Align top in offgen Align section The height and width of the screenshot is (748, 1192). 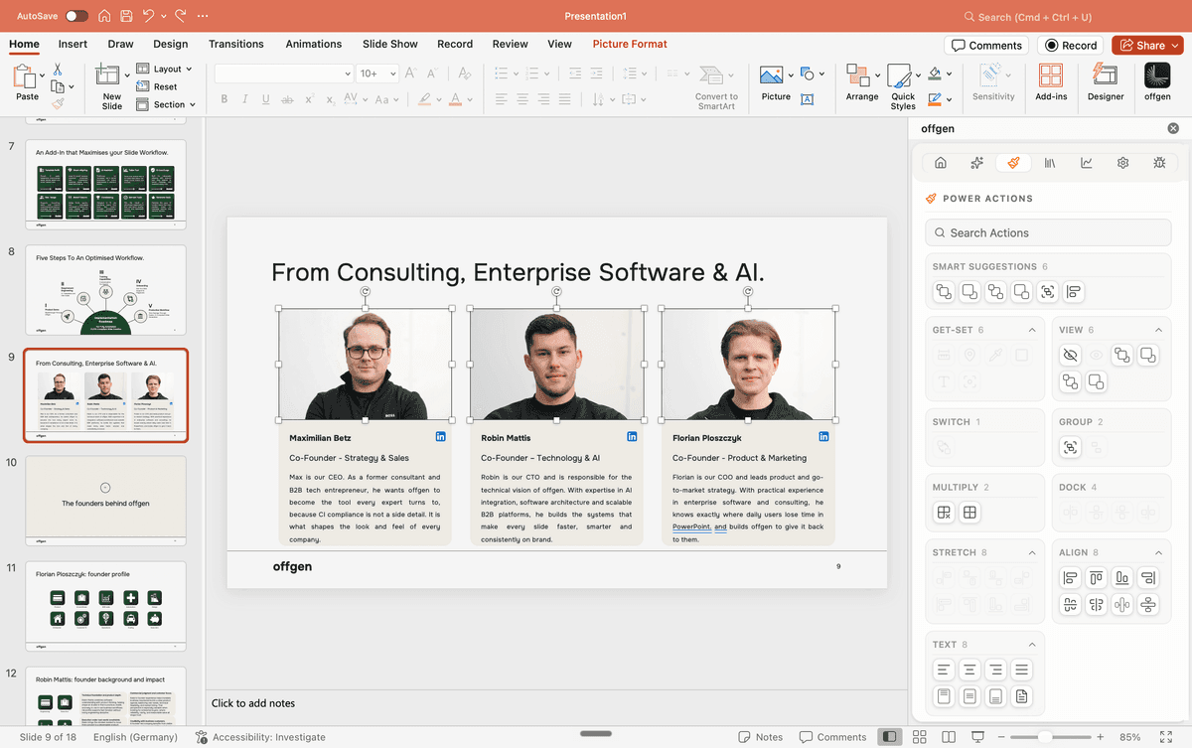[x=1096, y=578]
